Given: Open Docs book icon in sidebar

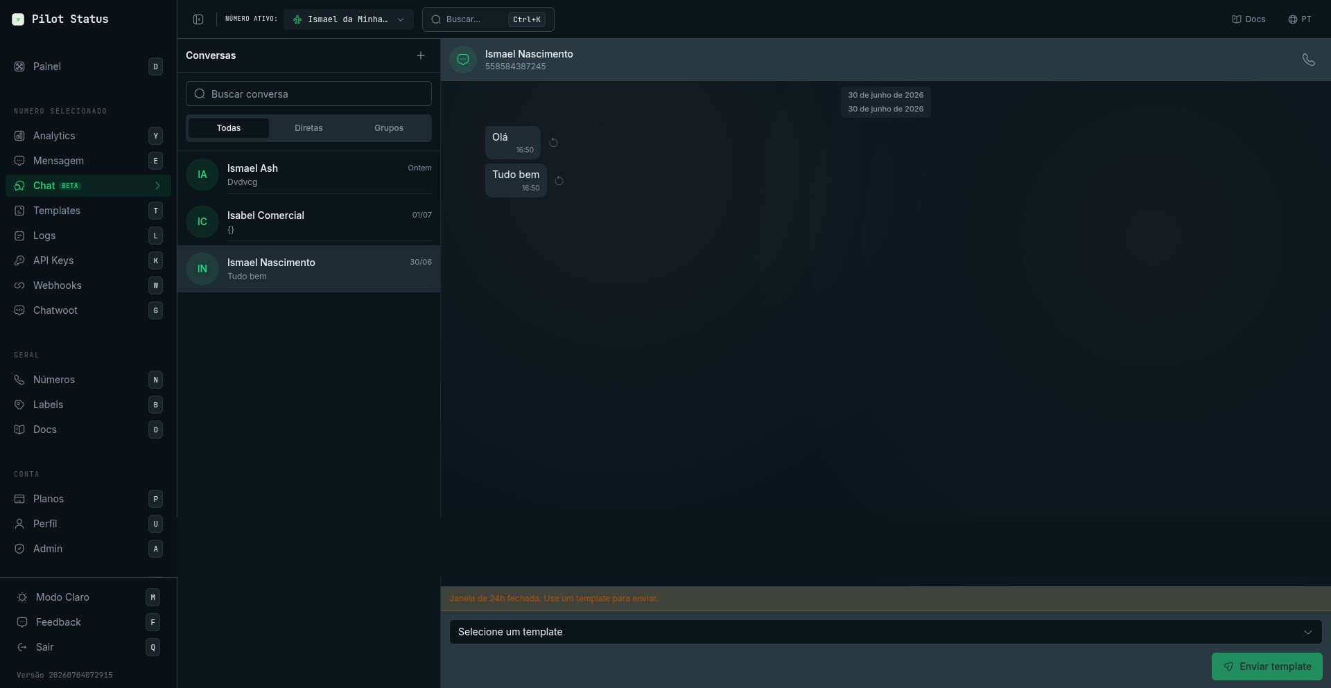Looking at the screenshot, I should click(x=19, y=430).
